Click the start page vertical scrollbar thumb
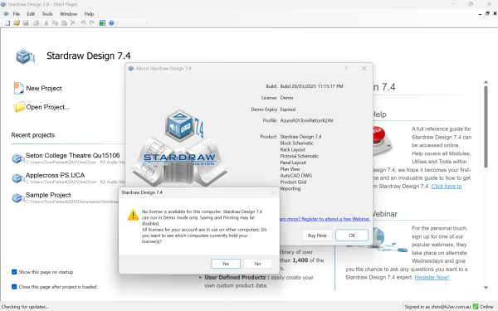The height and width of the screenshot is (311, 498). pyautogui.click(x=486, y=126)
